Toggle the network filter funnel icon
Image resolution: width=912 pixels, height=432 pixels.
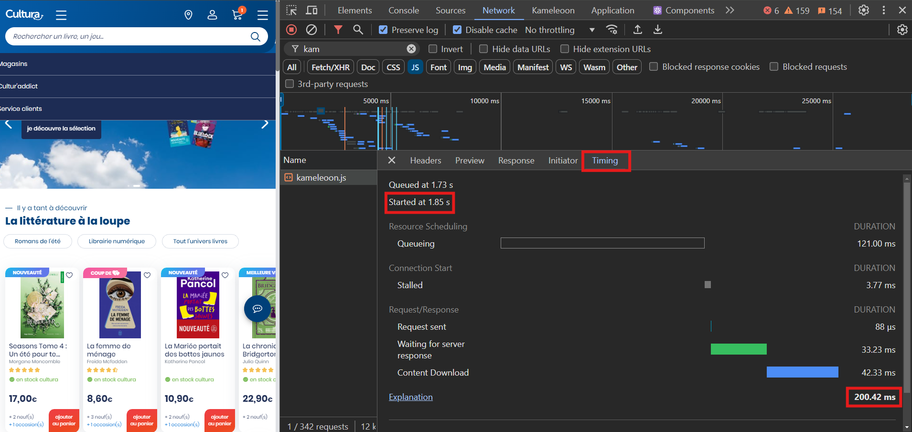tap(338, 30)
